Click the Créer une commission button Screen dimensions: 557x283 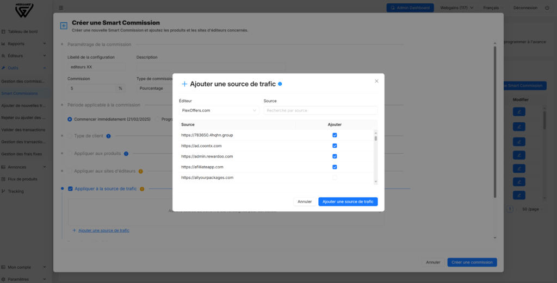[x=472, y=262]
